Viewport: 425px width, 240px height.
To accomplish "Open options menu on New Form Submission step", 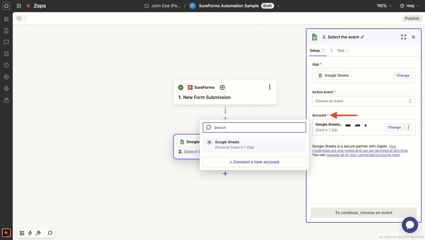I will click(x=270, y=87).
